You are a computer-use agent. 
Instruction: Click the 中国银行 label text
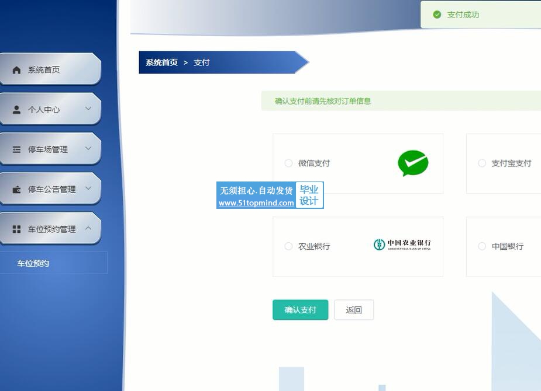(508, 246)
